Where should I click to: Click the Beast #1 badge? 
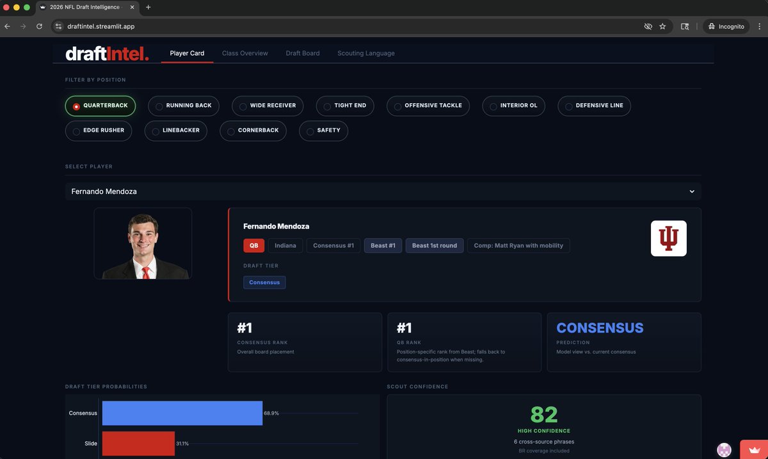tap(383, 246)
